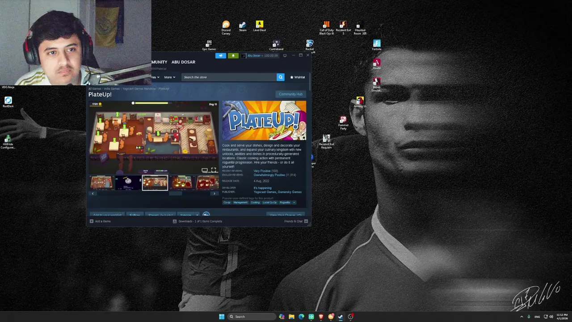Select the Local Co-Op tag

pos(269,203)
